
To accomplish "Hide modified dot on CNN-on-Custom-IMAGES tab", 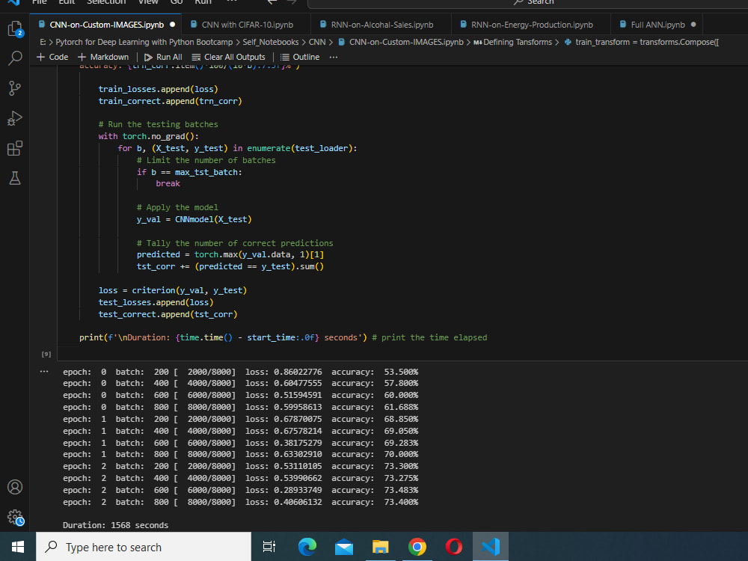I will 171,23.
